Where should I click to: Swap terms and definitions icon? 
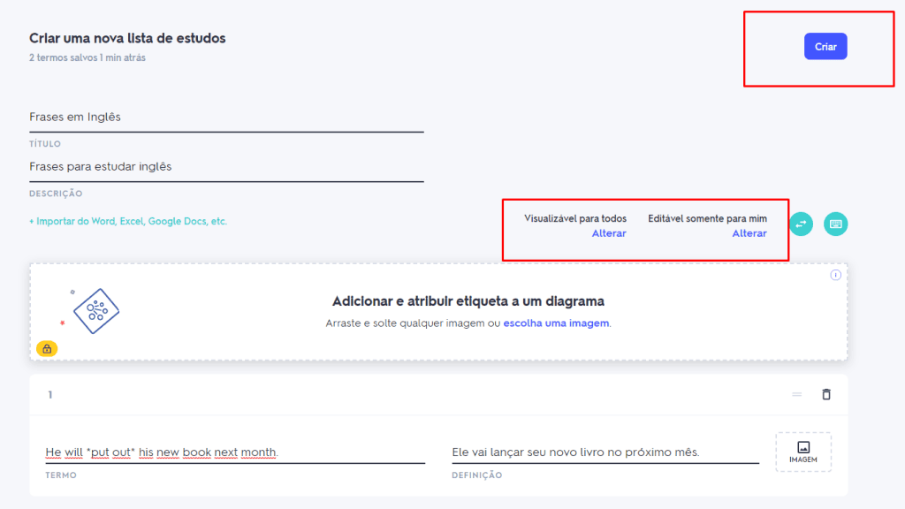[801, 224]
